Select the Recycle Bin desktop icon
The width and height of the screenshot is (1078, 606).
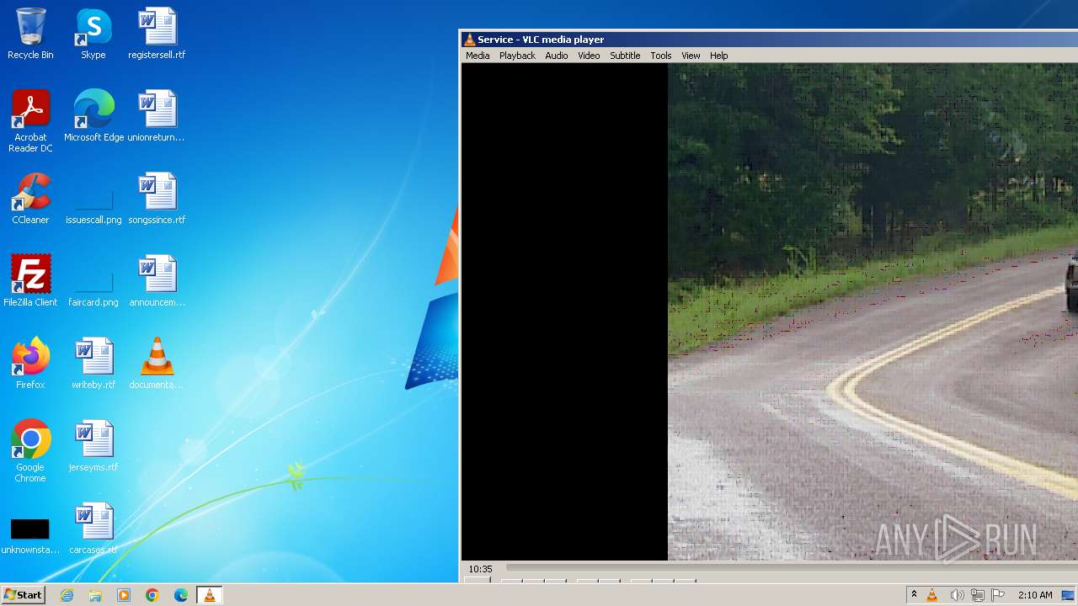(x=30, y=34)
